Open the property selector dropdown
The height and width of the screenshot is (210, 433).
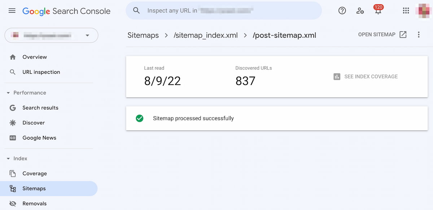[x=51, y=35]
